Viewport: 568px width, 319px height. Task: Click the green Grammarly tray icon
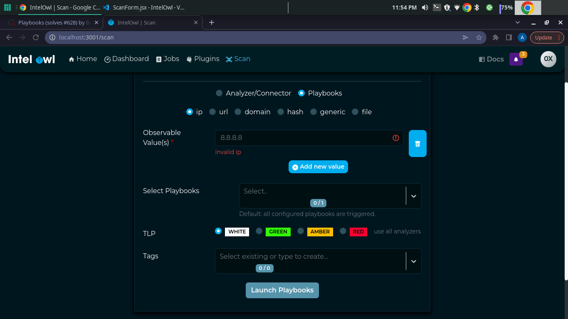489,7
